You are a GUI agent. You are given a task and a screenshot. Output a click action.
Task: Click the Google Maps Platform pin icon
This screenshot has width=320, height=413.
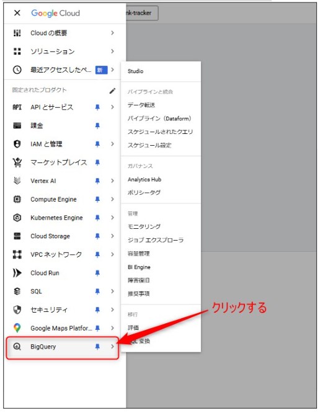coord(17,328)
